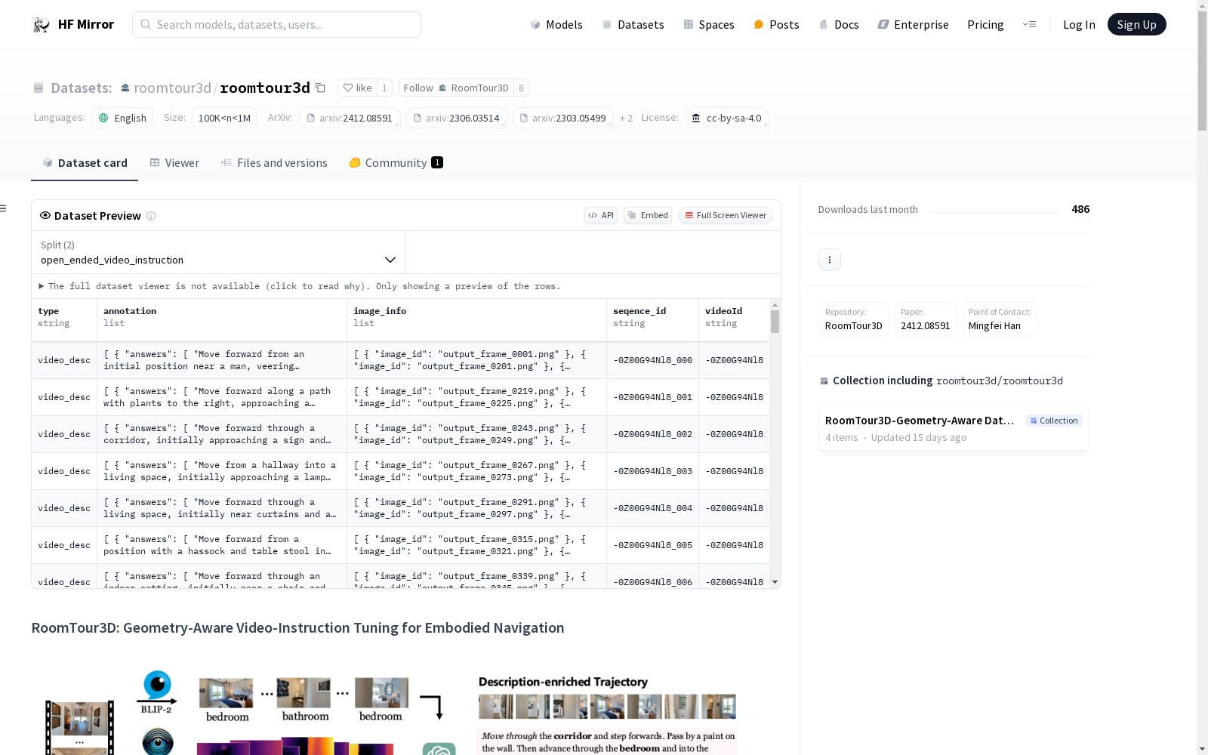This screenshot has height=755, width=1208.
Task: Open the table of contents hamburger icon
Action: coord(3,208)
